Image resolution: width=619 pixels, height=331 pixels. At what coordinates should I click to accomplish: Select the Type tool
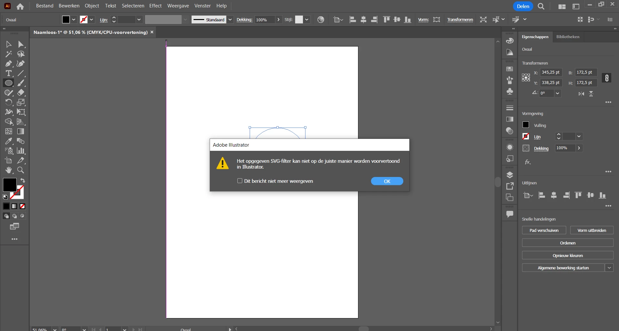(9, 73)
